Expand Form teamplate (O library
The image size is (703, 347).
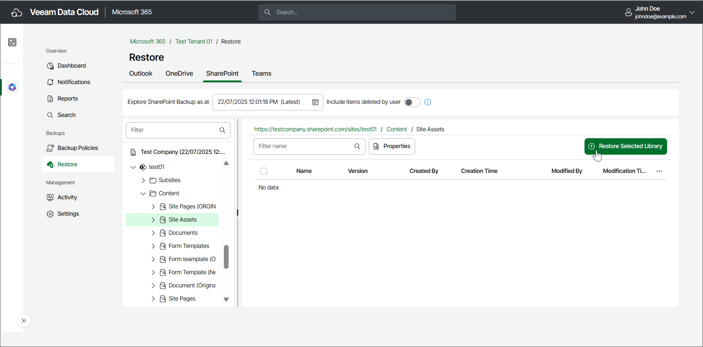[x=153, y=259]
